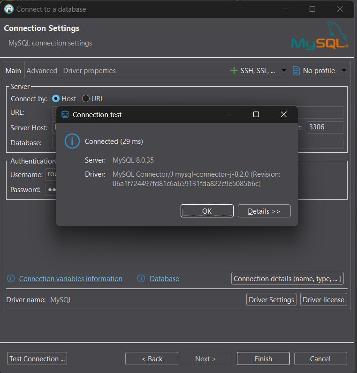The image size is (357, 373).
Task: Maximize the Connect to a database window
Action: (312, 9)
